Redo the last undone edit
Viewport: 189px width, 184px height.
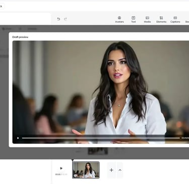[66, 19]
